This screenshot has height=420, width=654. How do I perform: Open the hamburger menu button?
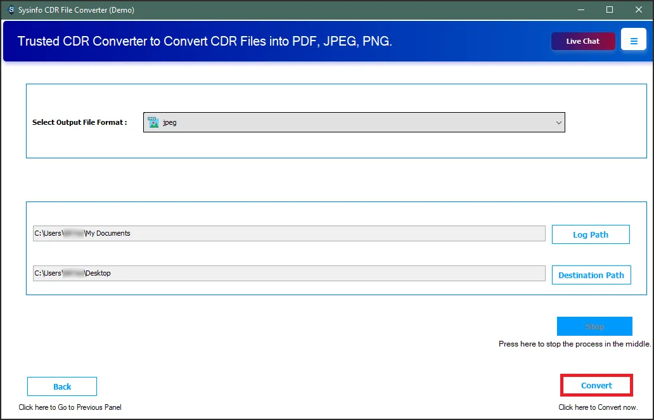(x=634, y=41)
